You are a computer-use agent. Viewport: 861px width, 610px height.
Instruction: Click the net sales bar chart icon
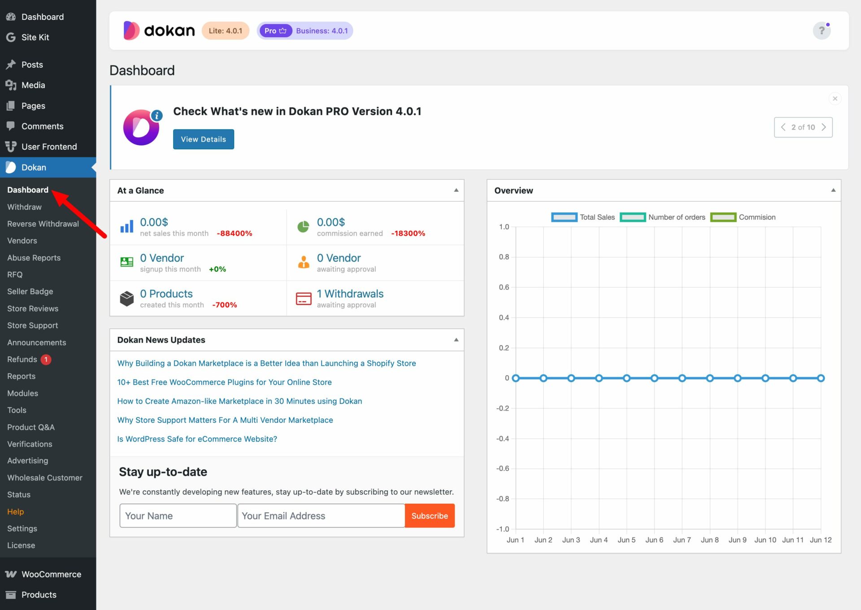point(127,226)
